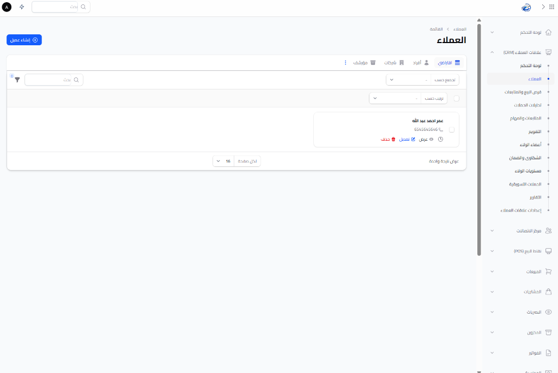This screenshot has height=373, width=558.
Task: Open the filter funnel icon
Action: pyautogui.click(x=17, y=80)
